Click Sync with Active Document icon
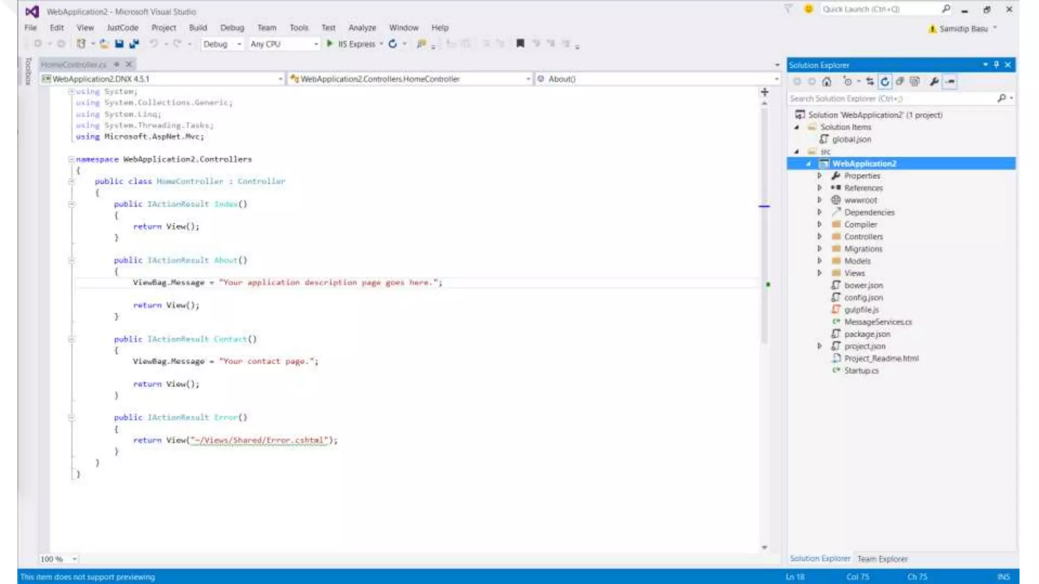This screenshot has height=584, width=1039. [870, 82]
